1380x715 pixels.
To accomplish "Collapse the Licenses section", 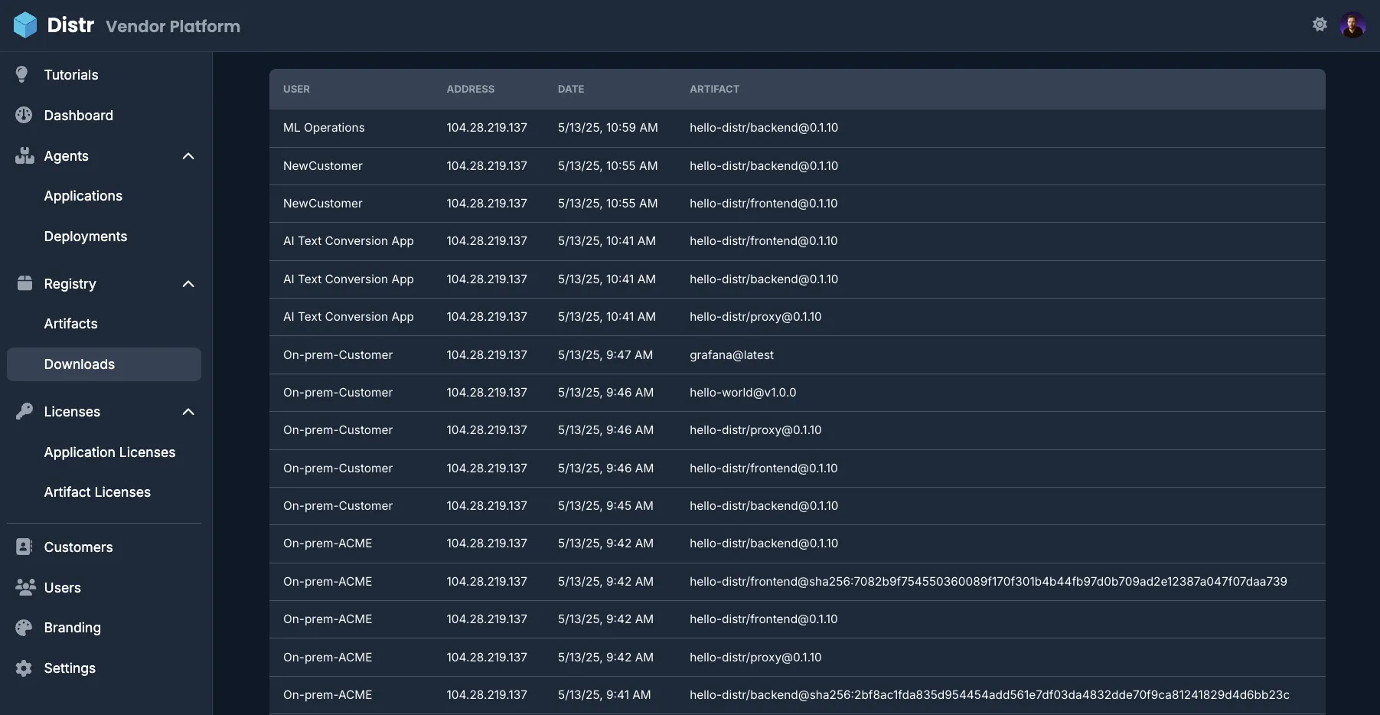I will (188, 411).
